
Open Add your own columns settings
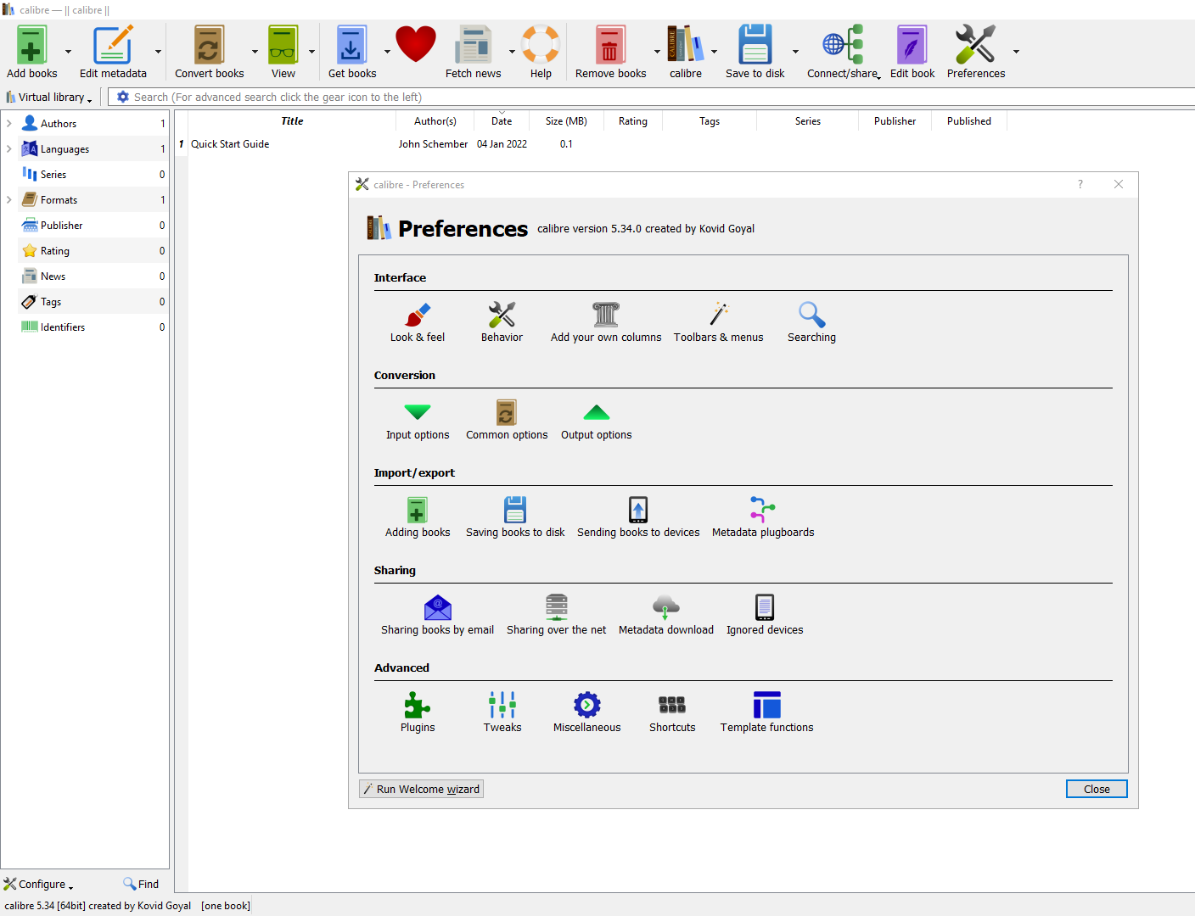[605, 322]
